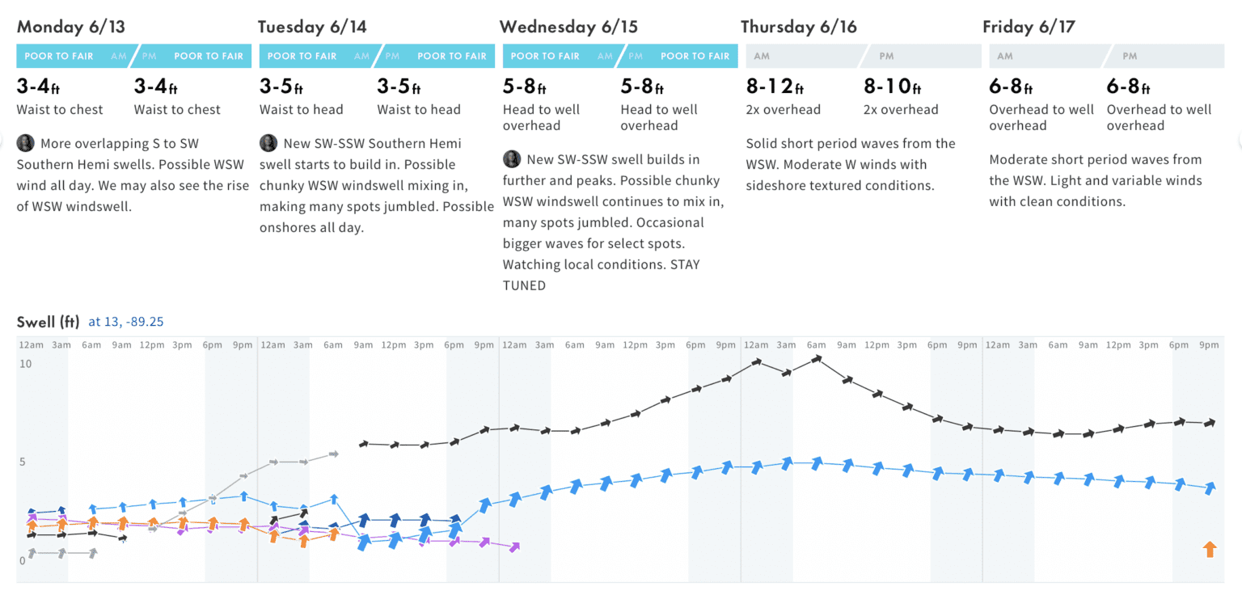Image resolution: width=1242 pixels, height=591 pixels.
Task: Open the swell location coordinates link
Action: click(x=126, y=322)
